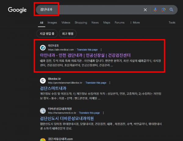The width and height of the screenshot is (183, 141).
Task: Open the Tools options
Action: click(x=172, y=23)
